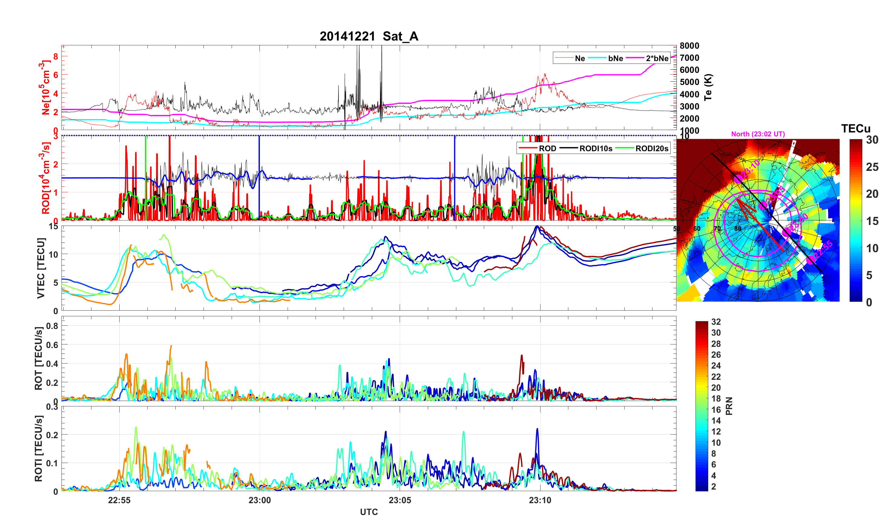Click the plot title 20141221 Sat_A
This screenshot has width=879, height=531.
(x=368, y=36)
